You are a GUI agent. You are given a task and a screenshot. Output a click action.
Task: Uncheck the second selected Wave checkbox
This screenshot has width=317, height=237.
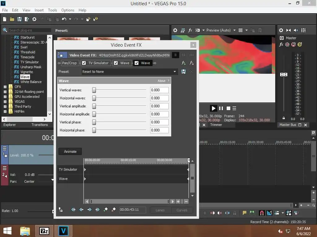137,63
